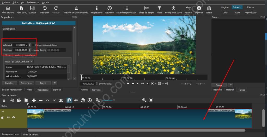Switch to the bottom-left Filtros tab
267x137 pixels.
coord(29,90)
